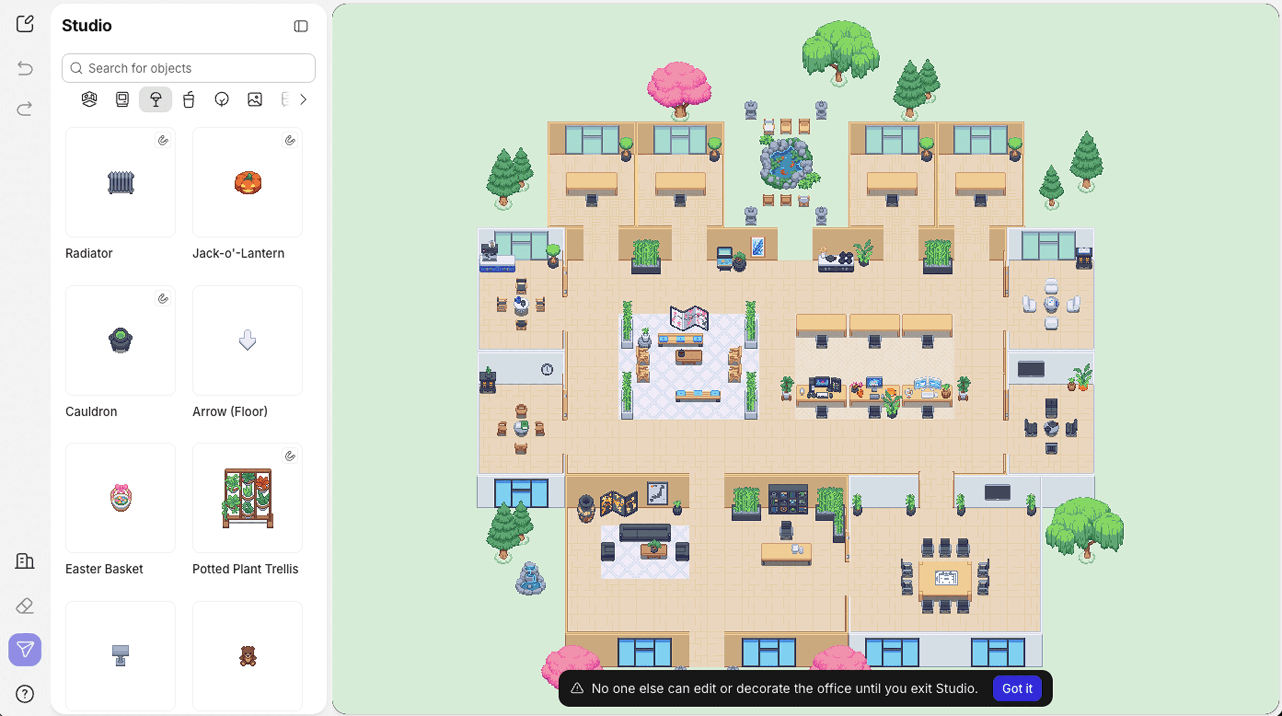The image size is (1282, 716).
Task: Open the help question mark icon
Action: point(25,693)
